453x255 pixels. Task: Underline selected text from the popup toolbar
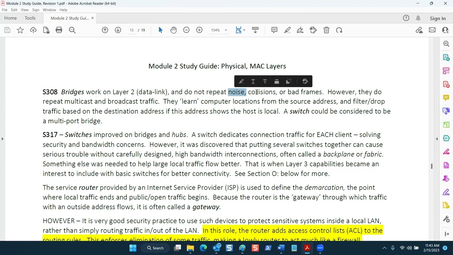(x=253, y=81)
